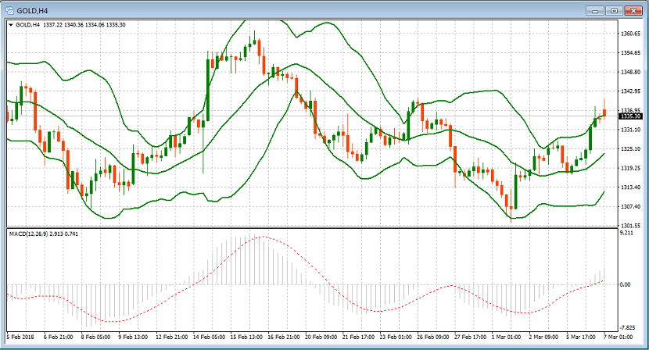Close the GOLD,H4 chart window
Viewport: 649px width, 350px height.
point(633,11)
